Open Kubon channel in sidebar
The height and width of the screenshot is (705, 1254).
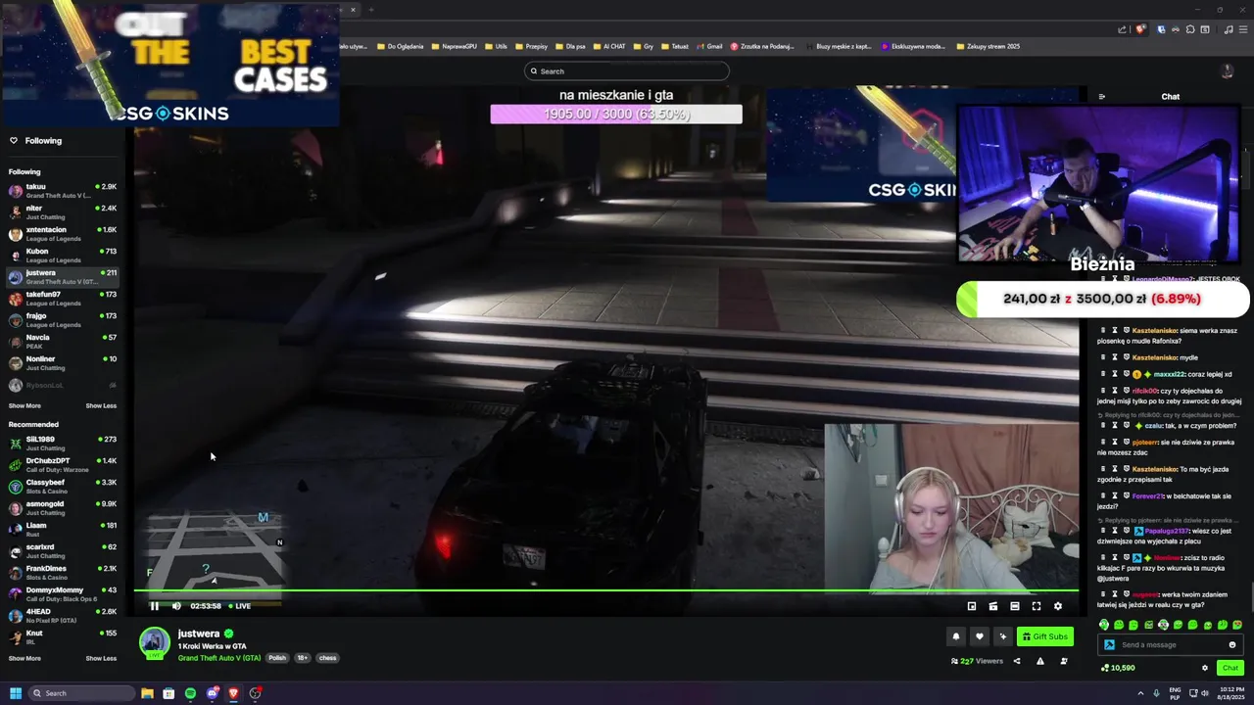click(63, 255)
